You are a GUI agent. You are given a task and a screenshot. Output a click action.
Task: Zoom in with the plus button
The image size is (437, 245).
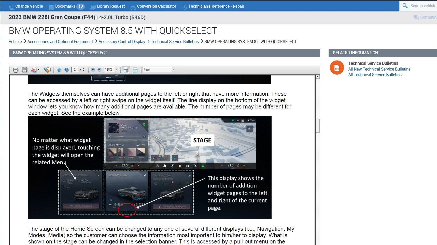tap(100, 70)
